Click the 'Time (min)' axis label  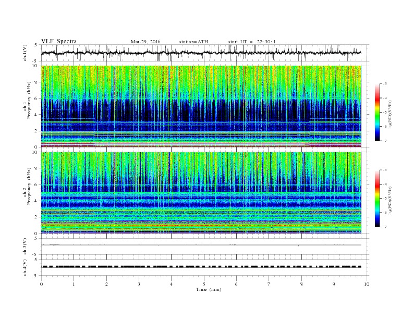209,289
